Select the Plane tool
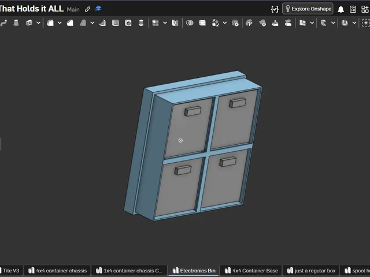 [x=302, y=23]
